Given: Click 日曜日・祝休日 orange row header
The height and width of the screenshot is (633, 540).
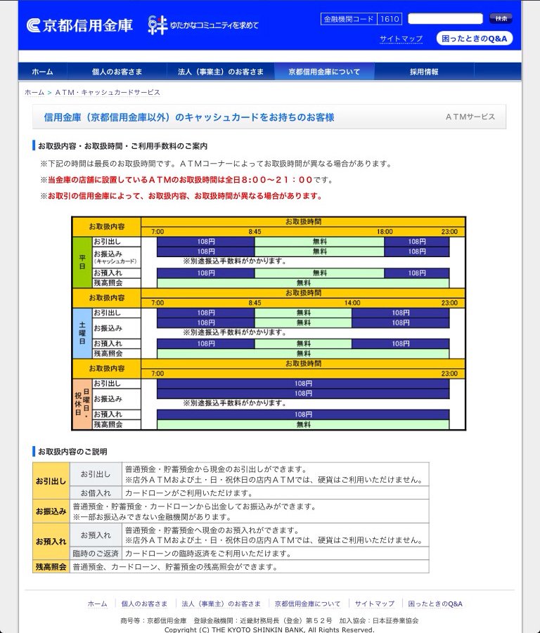Looking at the screenshot, I should (x=82, y=404).
